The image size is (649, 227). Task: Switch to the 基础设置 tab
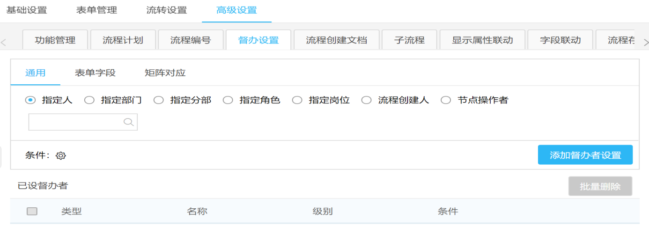coord(27,10)
